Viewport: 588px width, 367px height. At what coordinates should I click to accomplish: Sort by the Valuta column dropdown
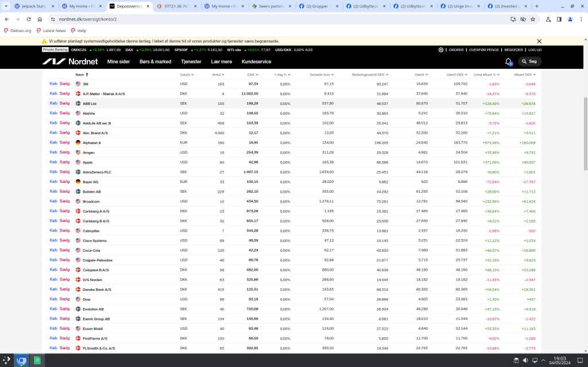coord(187,75)
